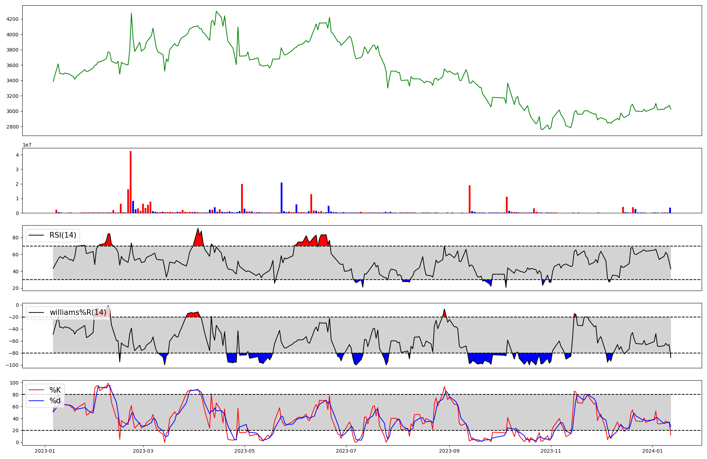The height and width of the screenshot is (459, 707).
Task: Click the tallest red volume bar
Action: click(131, 182)
